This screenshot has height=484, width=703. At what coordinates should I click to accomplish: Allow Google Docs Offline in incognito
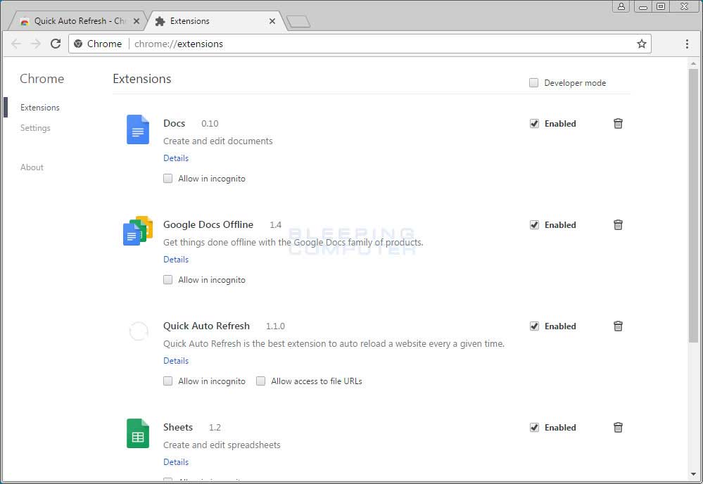(167, 280)
